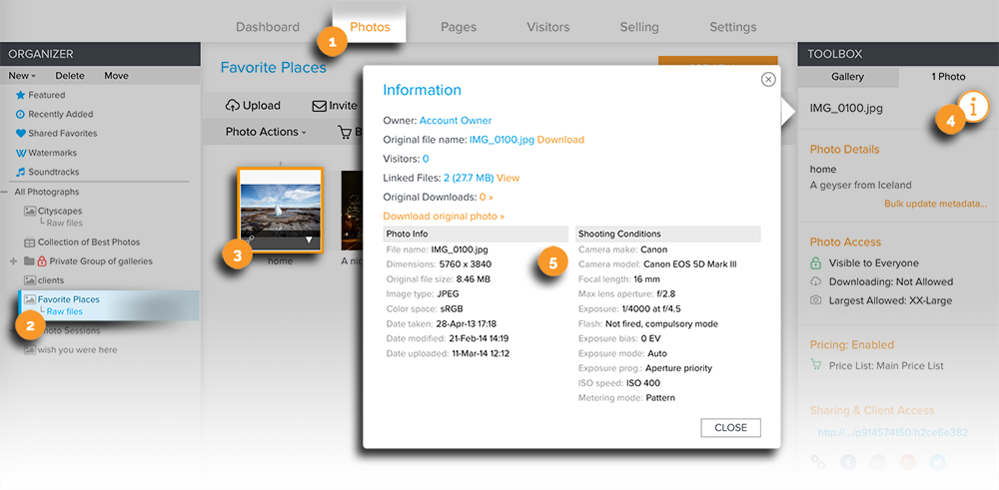Click the orange Download link
Viewport: 999px width, 490px height.
click(x=560, y=140)
